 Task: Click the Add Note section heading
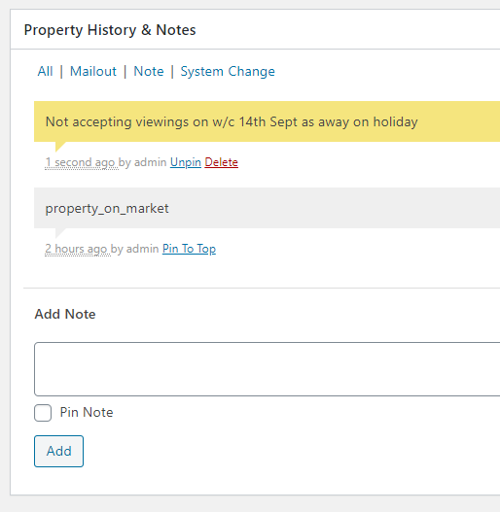(x=65, y=314)
